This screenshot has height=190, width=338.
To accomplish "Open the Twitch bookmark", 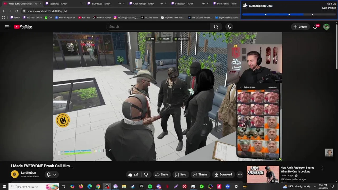I will (15, 18).
